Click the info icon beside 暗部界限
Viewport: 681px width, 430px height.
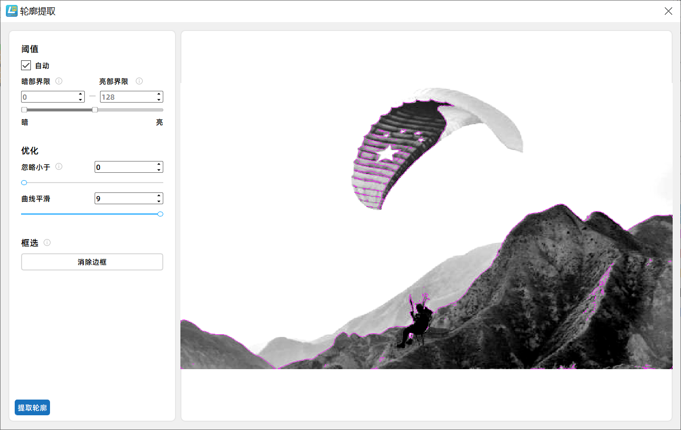click(x=59, y=81)
